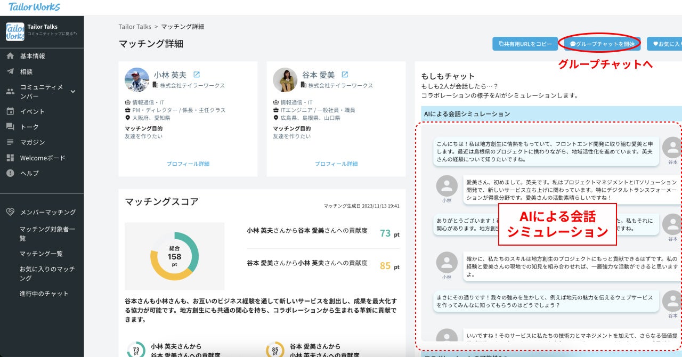Click 小林 avatar in chat simulation
Image resolution: width=682 pixels, height=357 pixels.
pyautogui.click(x=446, y=186)
